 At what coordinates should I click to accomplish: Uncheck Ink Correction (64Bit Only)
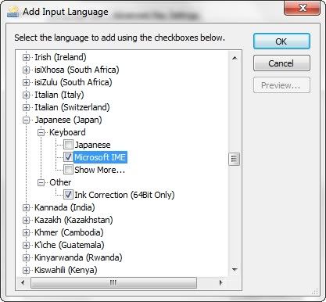pyautogui.click(x=68, y=195)
